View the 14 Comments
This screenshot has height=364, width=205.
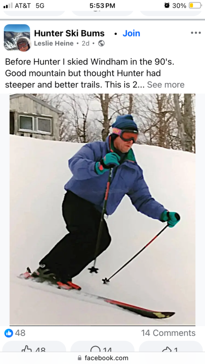[168, 333]
